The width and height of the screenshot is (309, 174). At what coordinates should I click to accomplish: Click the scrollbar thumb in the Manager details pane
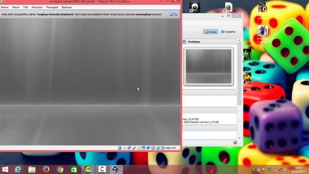[239, 73]
